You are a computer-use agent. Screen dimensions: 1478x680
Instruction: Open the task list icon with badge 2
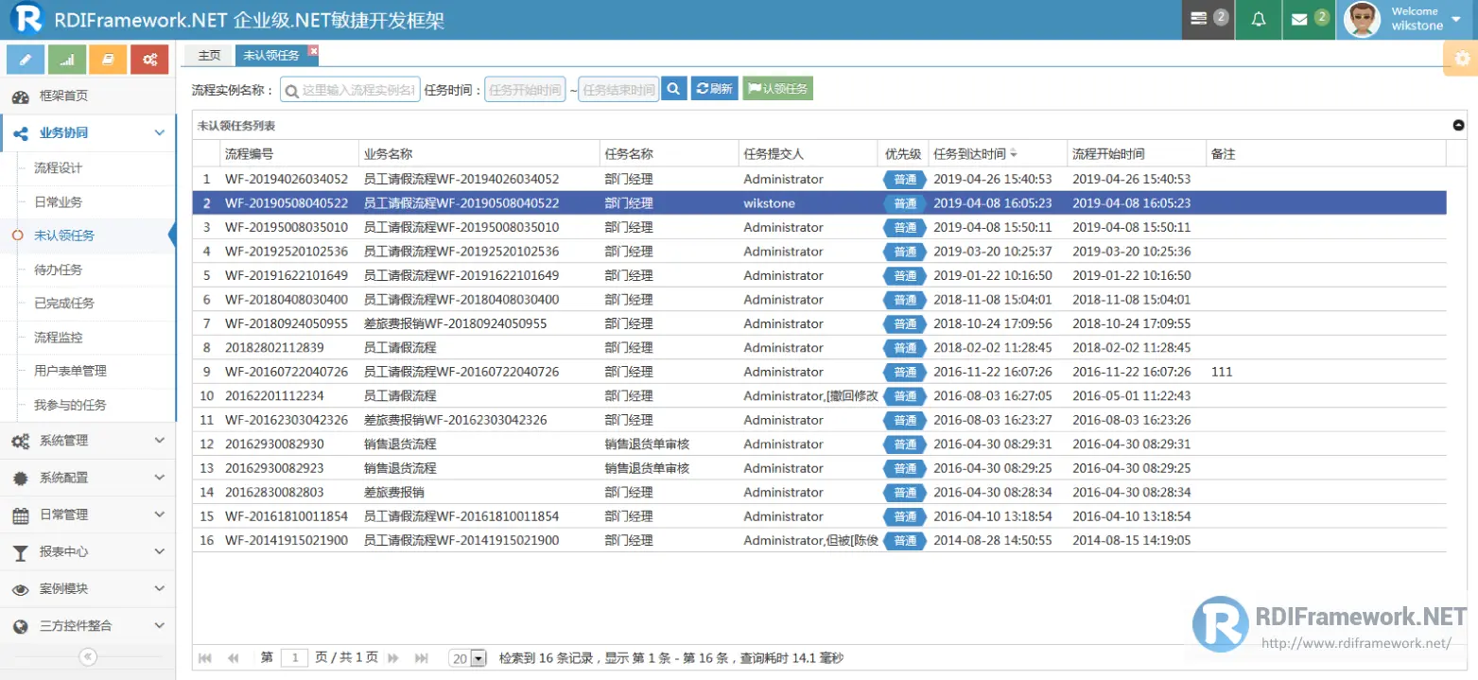click(x=1208, y=19)
